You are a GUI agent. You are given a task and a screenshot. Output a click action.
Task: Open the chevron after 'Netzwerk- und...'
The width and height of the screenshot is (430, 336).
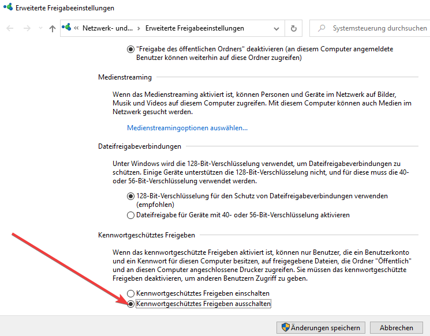click(139, 28)
